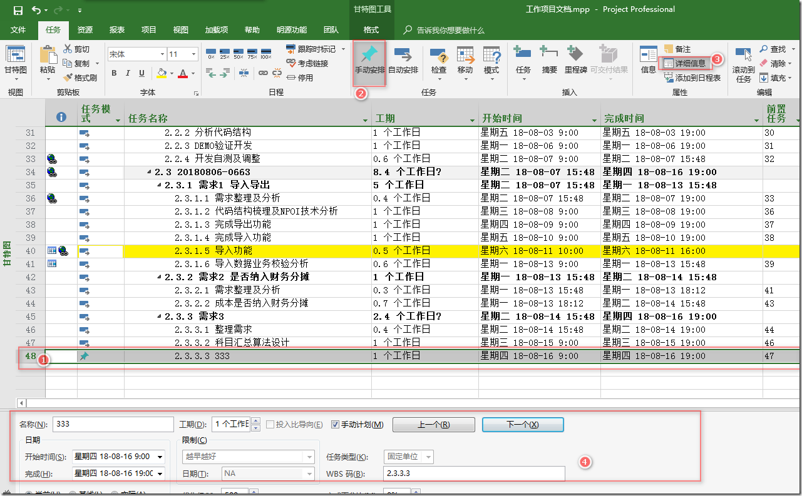Click the Cut (剪切) scissors icon

68,49
